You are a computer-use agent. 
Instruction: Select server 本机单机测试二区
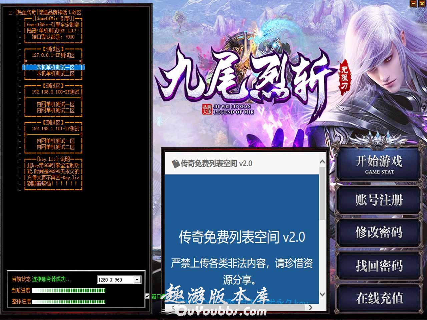[53, 74]
